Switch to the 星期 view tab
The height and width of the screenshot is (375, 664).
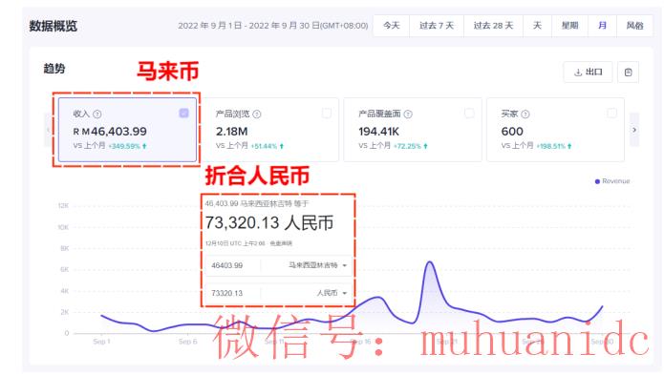(x=570, y=26)
